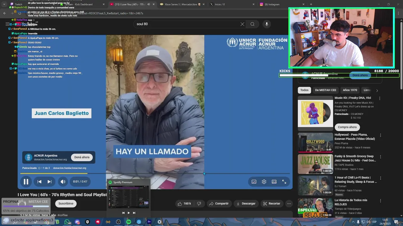Click the ad info icon beside Patrocinado
403x226 pixels.
[x=39, y=168]
